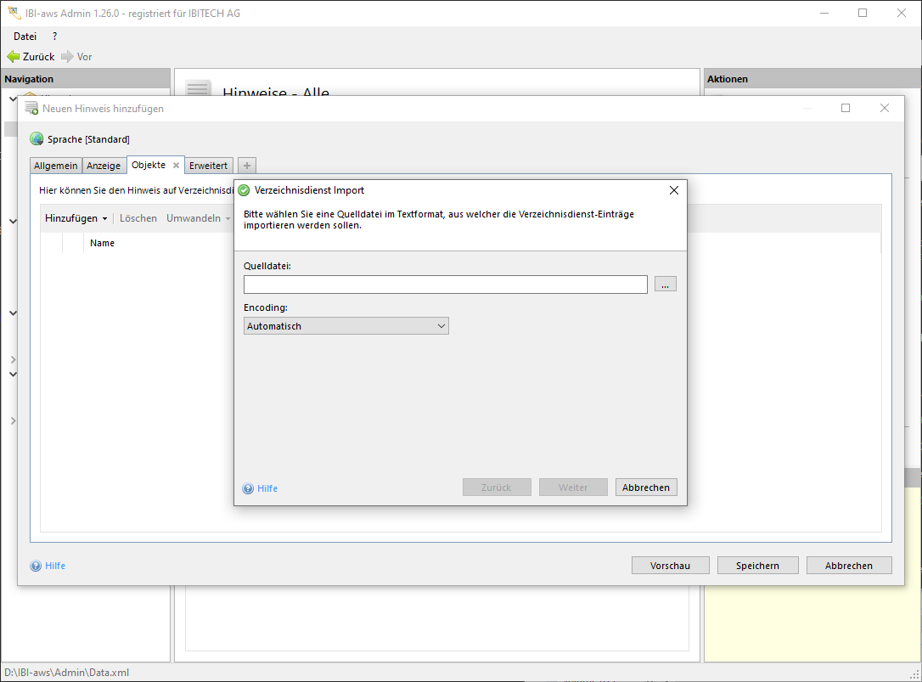Click into the Quelldatei input field
Image resolution: width=922 pixels, height=682 pixels.
pos(445,285)
